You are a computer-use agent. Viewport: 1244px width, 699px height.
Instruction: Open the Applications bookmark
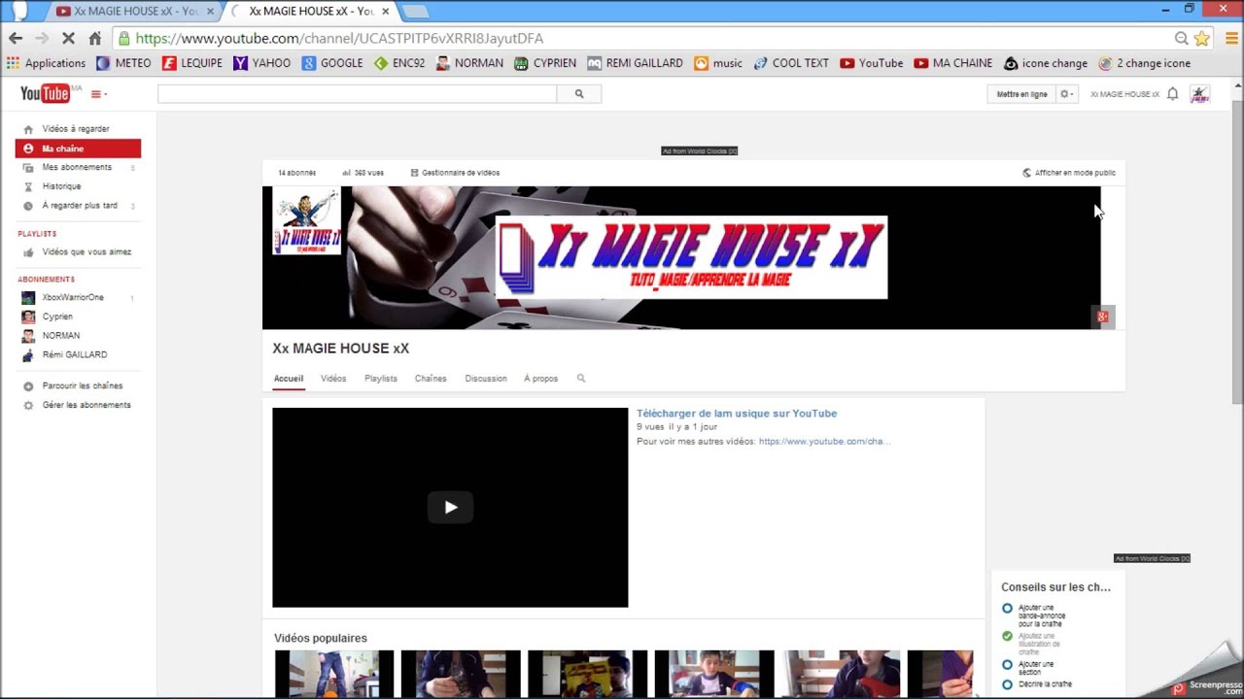(x=46, y=63)
